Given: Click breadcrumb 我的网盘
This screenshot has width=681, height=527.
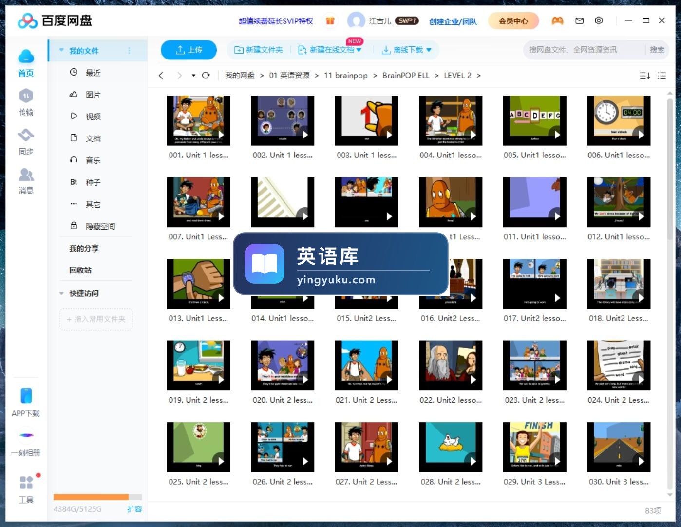Looking at the screenshot, I should [x=240, y=76].
